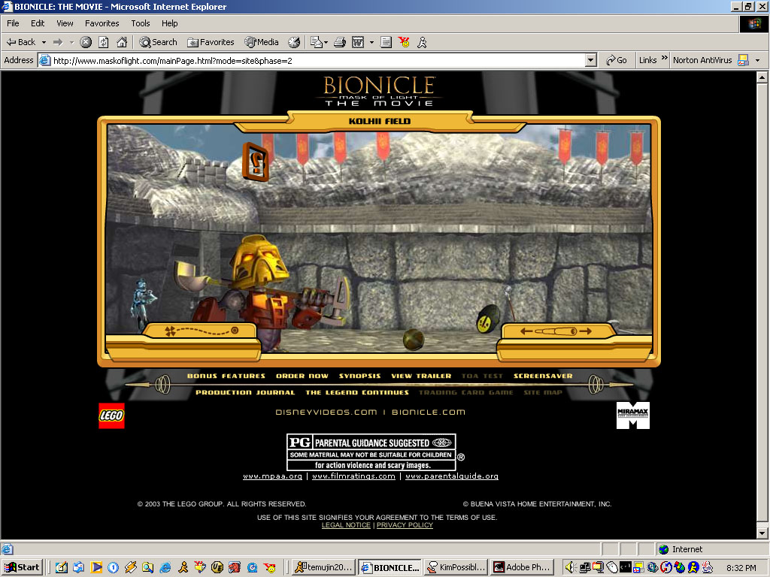Click the Kolhii ball on the field
Screen dimensions: 770x577
(414, 340)
